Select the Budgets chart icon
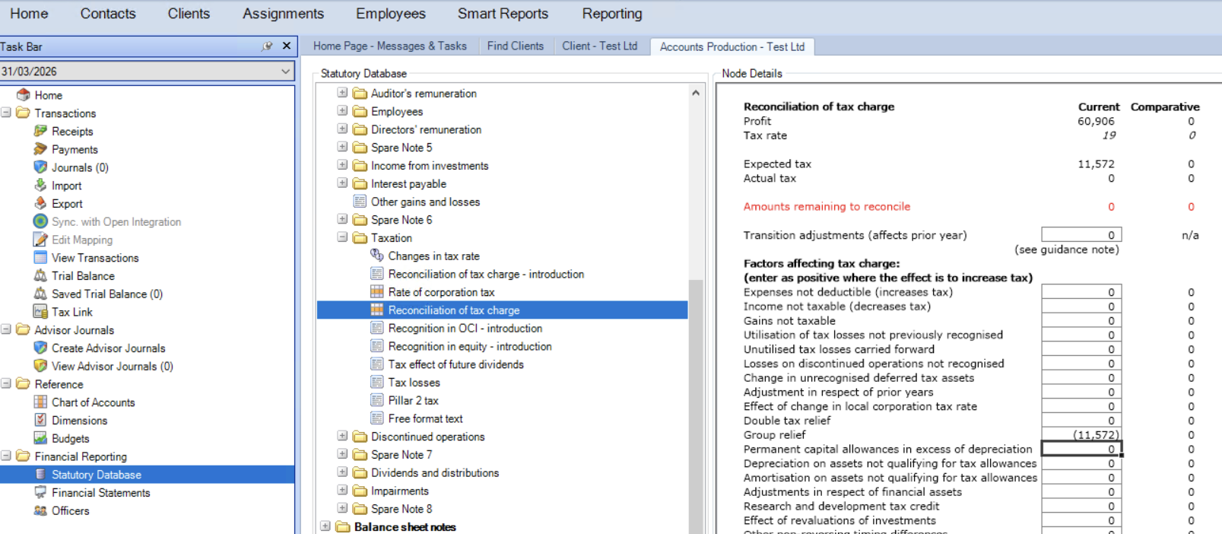Image resolution: width=1222 pixels, height=534 pixels. coord(40,438)
